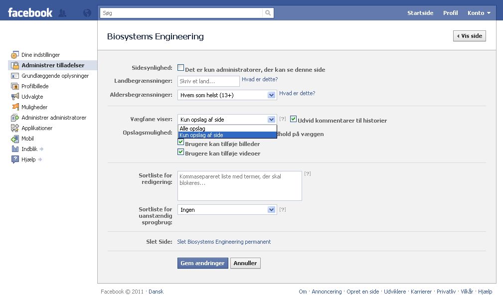Viewport: 503px width, 304px height.
Task: Open friend requests icon in header
Action: (62, 13)
